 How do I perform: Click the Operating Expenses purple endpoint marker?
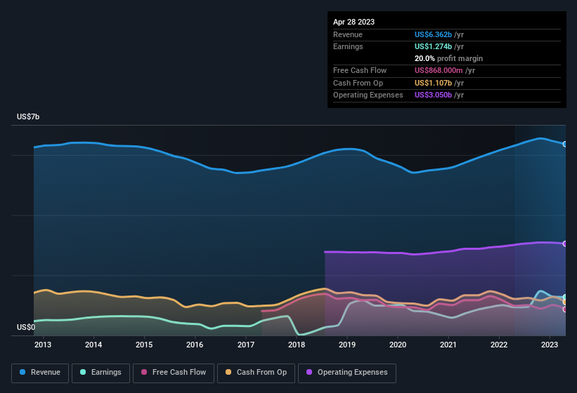click(565, 244)
